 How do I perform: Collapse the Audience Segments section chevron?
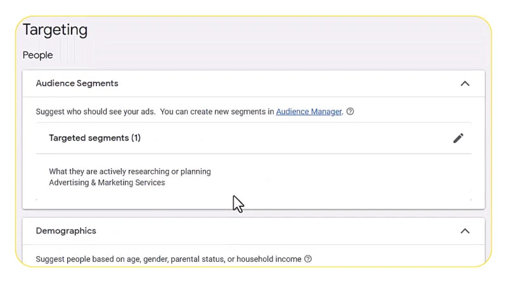(x=465, y=84)
